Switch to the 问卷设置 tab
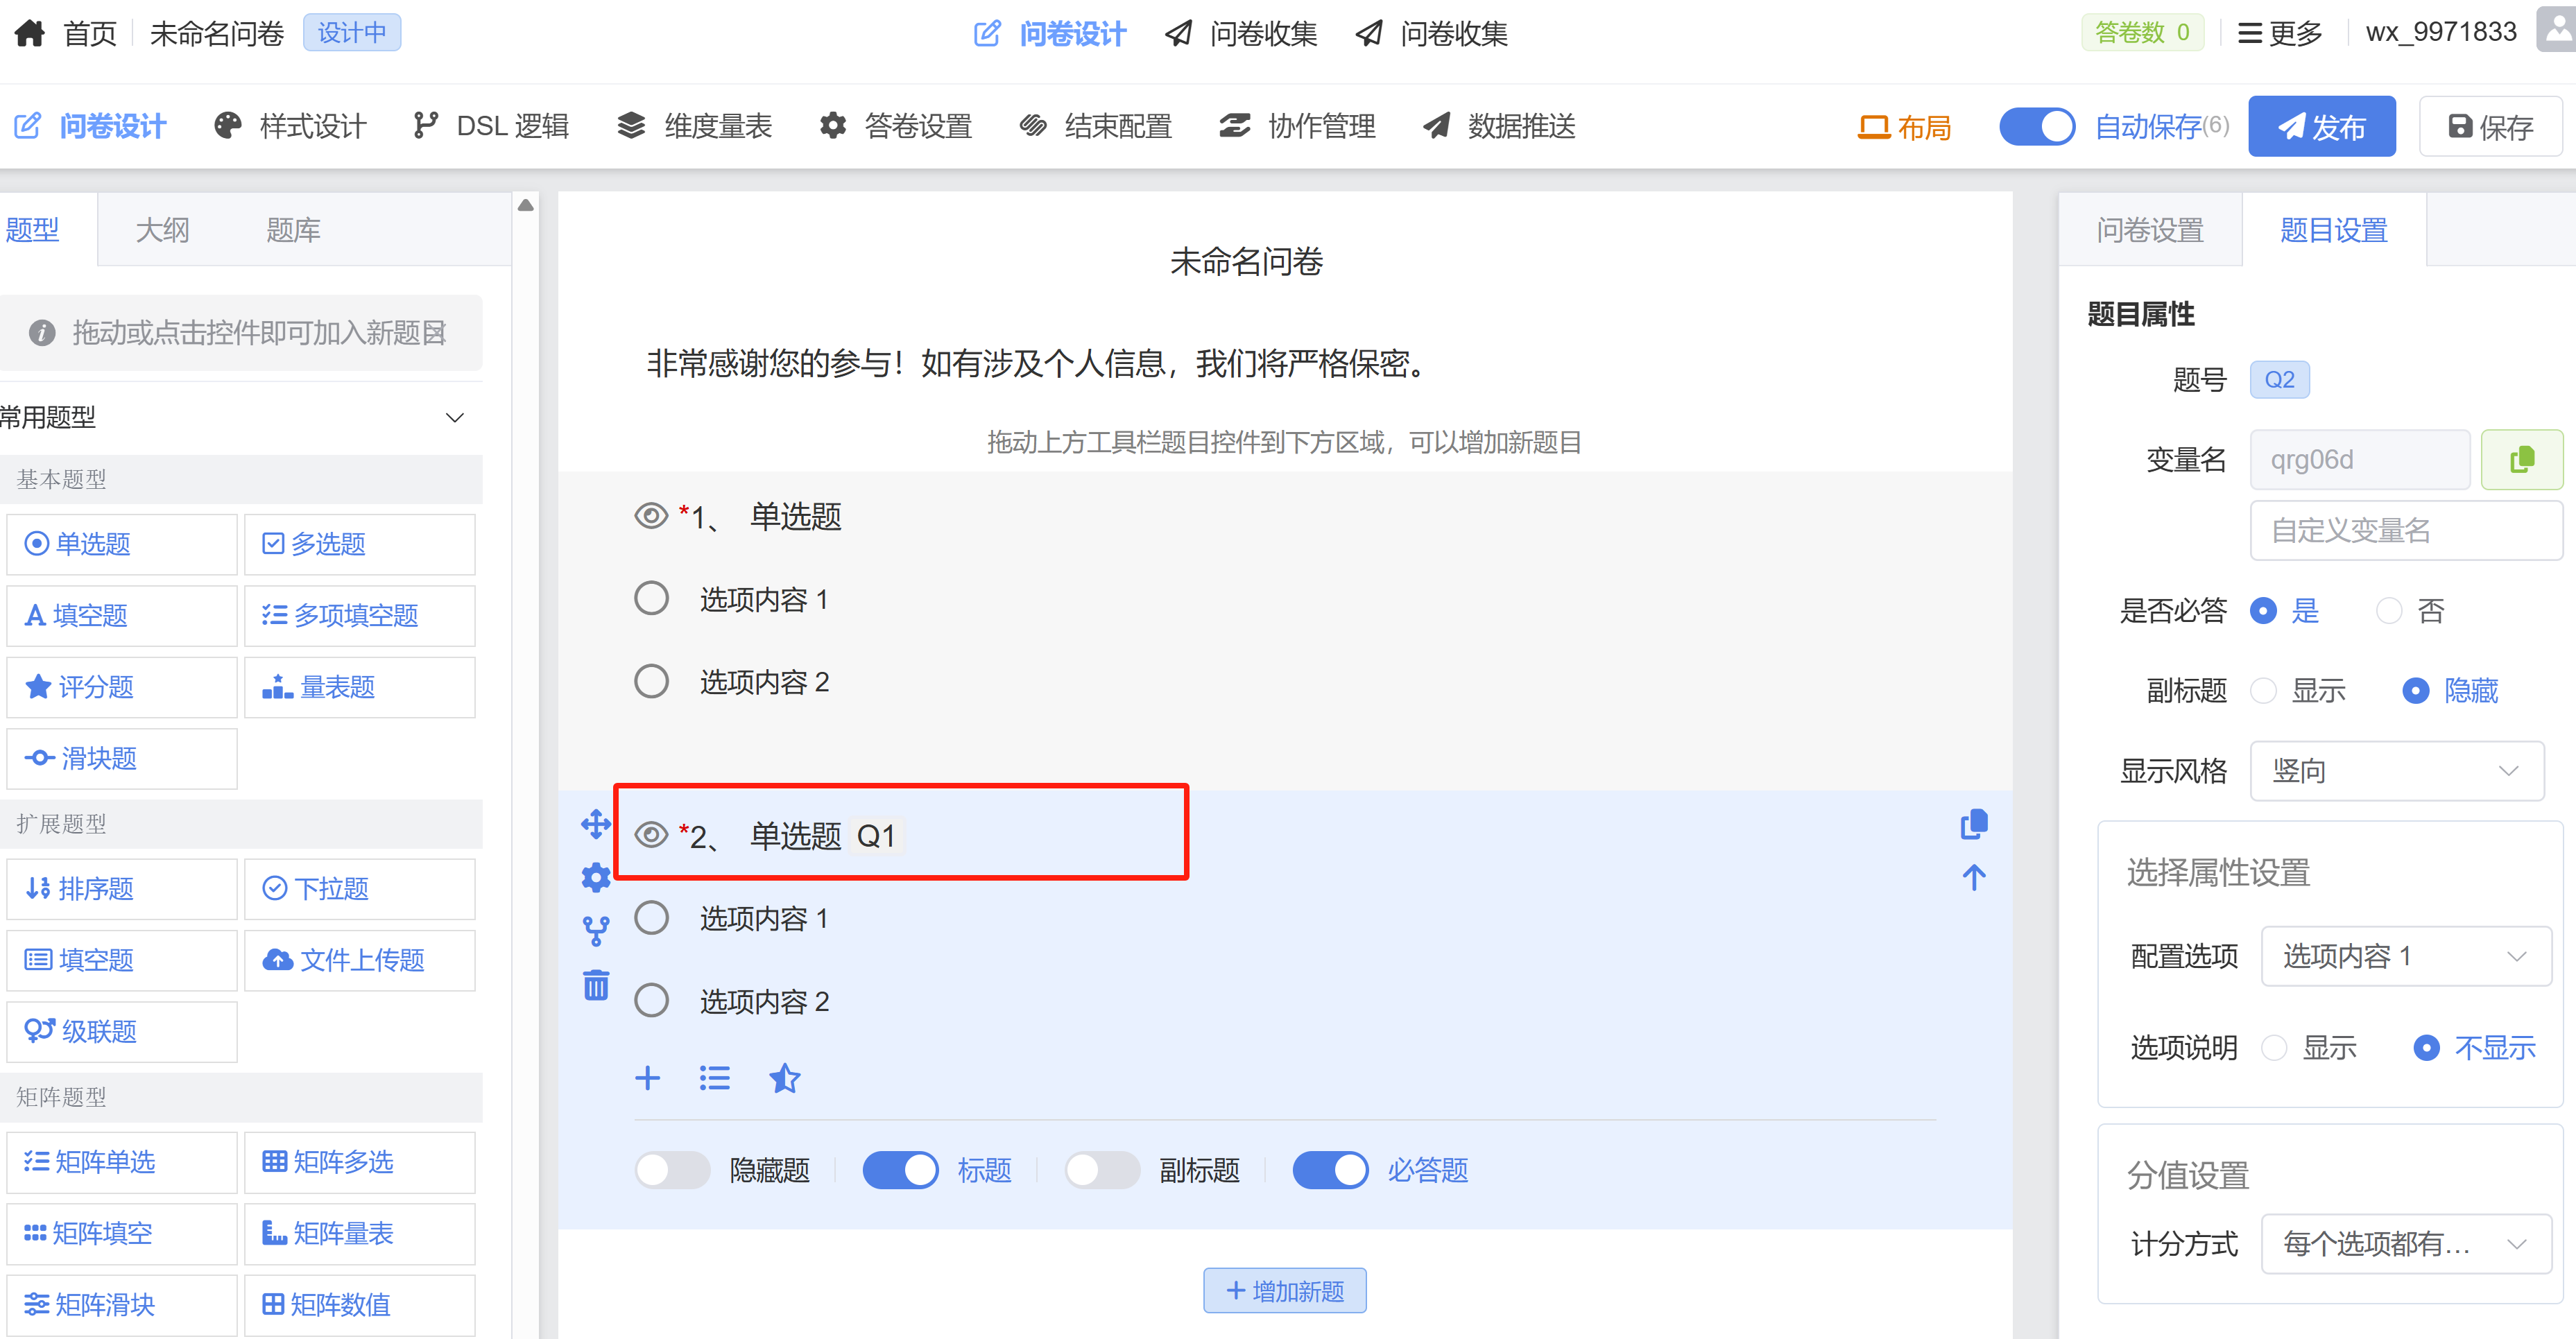The height and width of the screenshot is (1339, 2576). 2150,230
